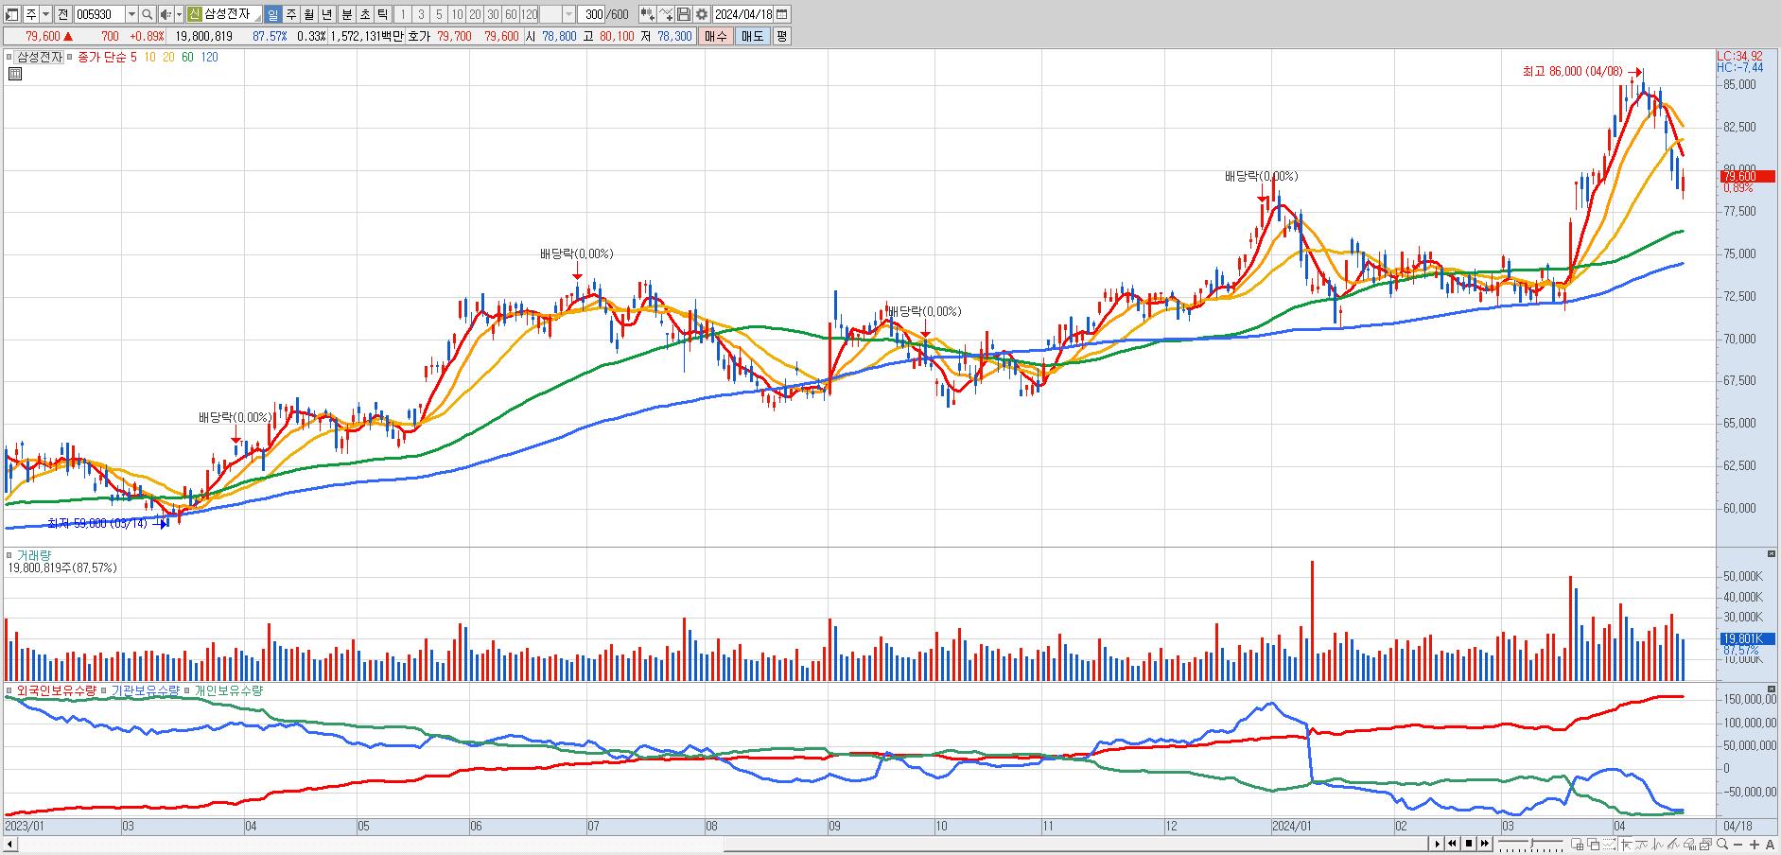Open the 주 market type dropdown
Screen dimensions: 1781x855
[45, 14]
